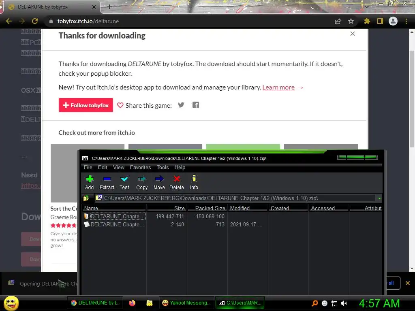The height and width of the screenshot is (311, 415).
Task: Open Info for the selected archive item
Action: [x=194, y=182]
